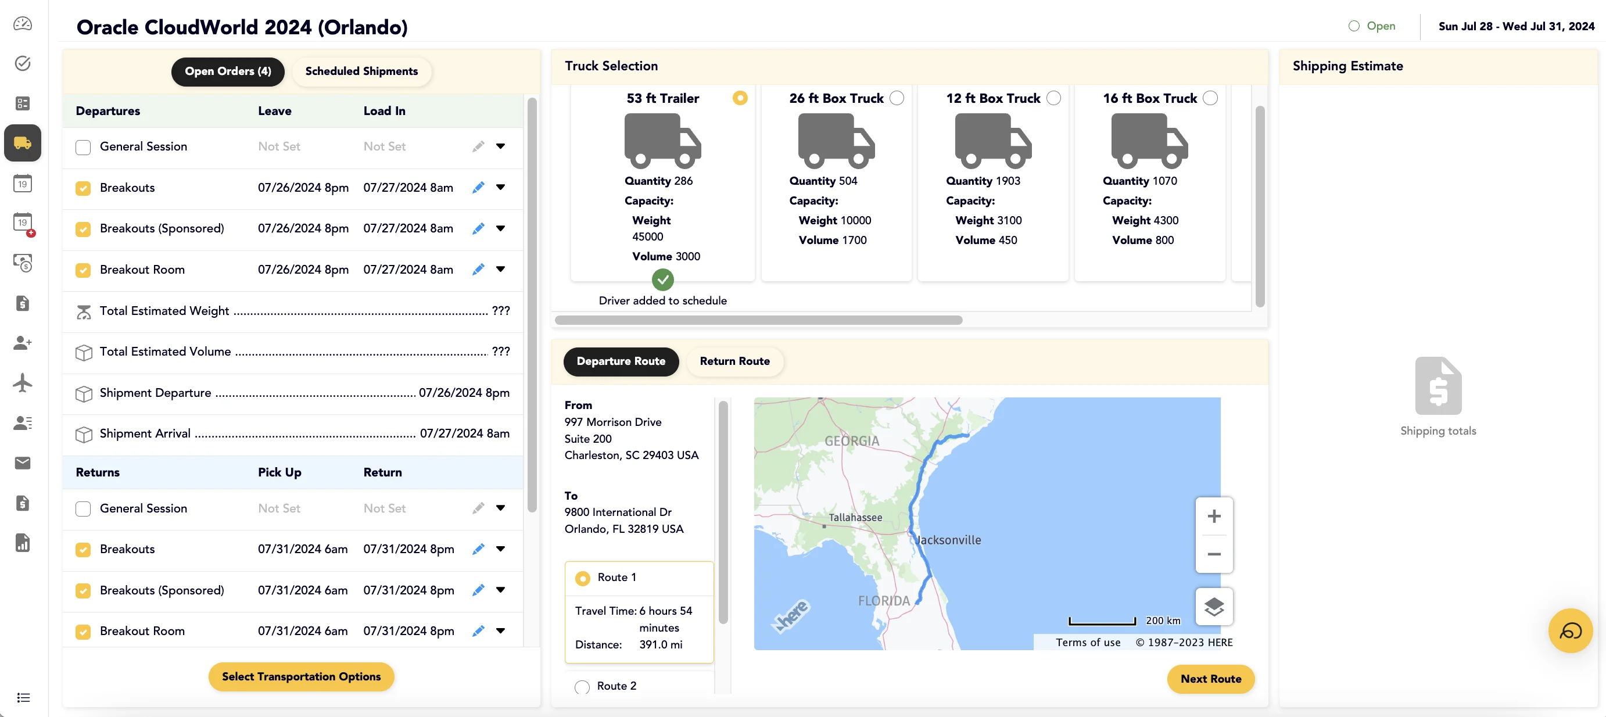This screenshot has height=717, width=1606.
Task: Open the second dollar document sidebar icon
Action: tap(23, 503)
